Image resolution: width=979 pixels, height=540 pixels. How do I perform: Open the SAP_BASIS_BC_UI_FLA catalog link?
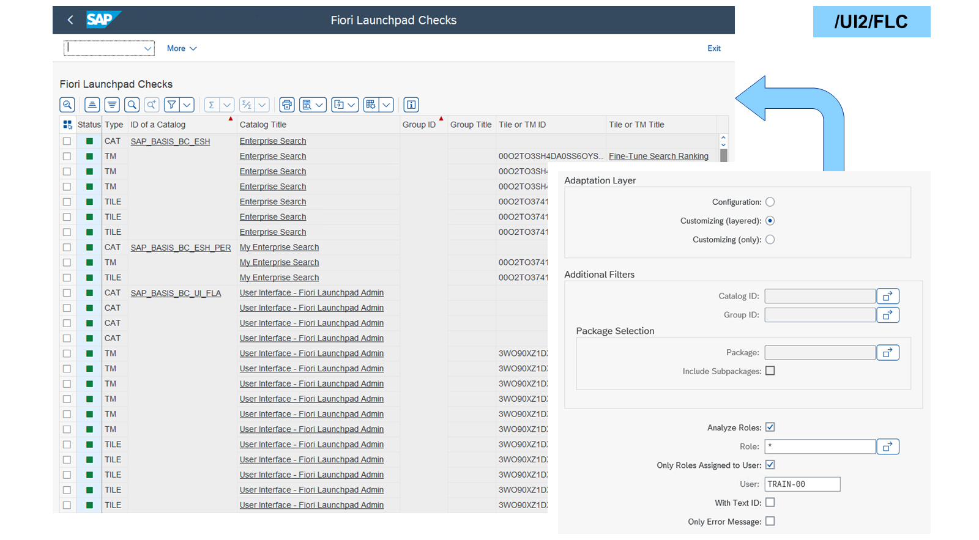[x=176, y=293]
